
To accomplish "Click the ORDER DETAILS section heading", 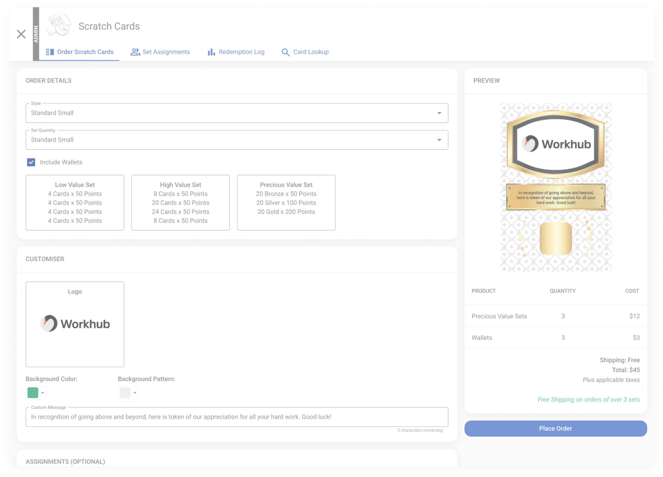I will point(49,80).
